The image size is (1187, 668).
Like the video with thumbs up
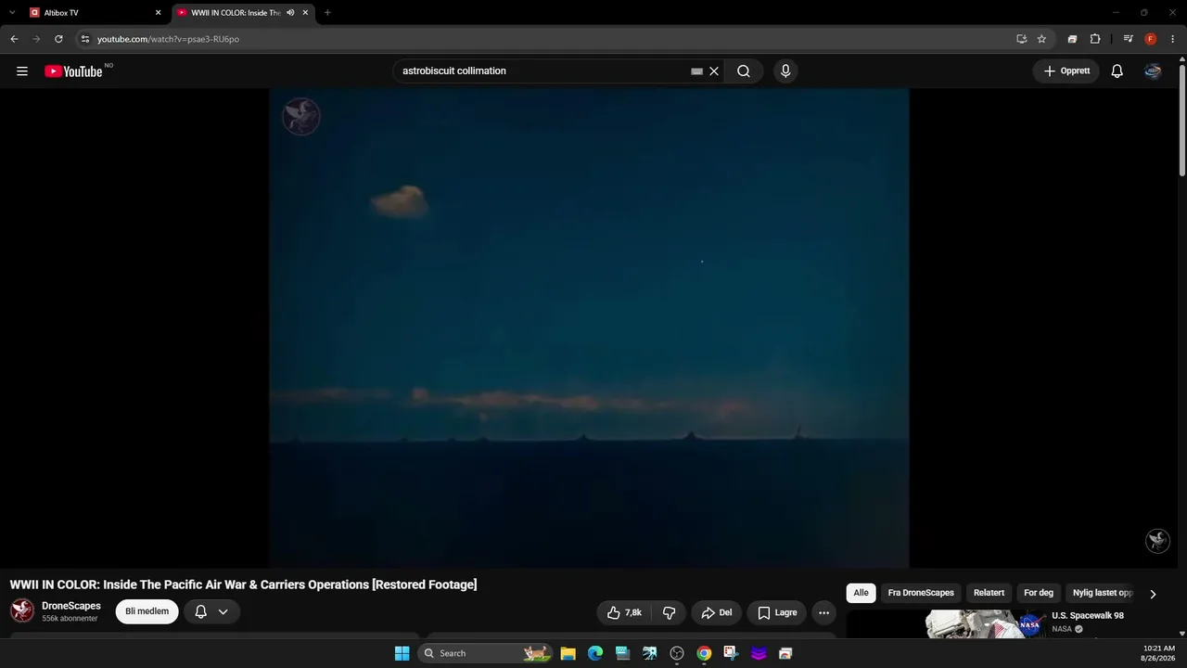624,612
